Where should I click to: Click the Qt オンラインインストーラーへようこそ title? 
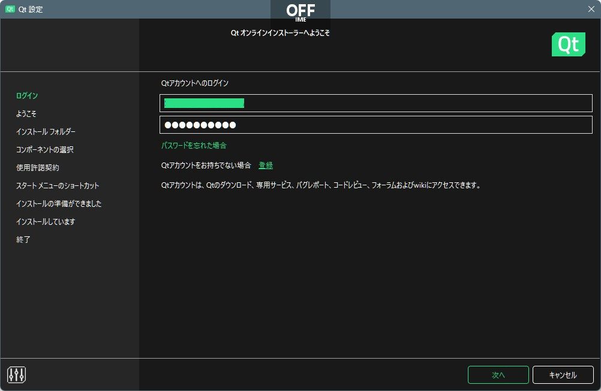coord(280,33)
